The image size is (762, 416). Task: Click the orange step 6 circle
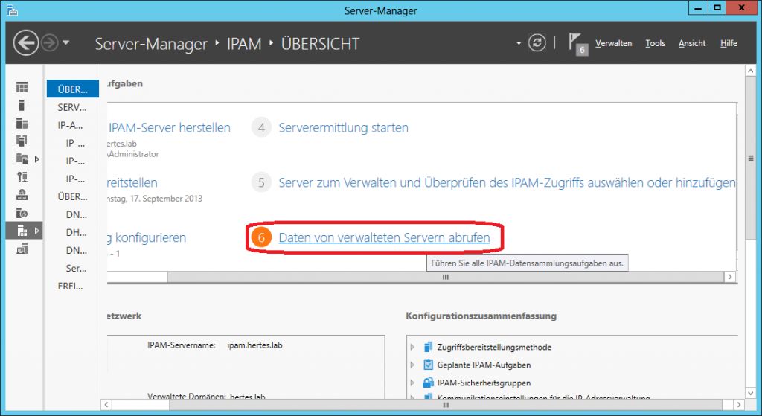[x=260, y=238]
